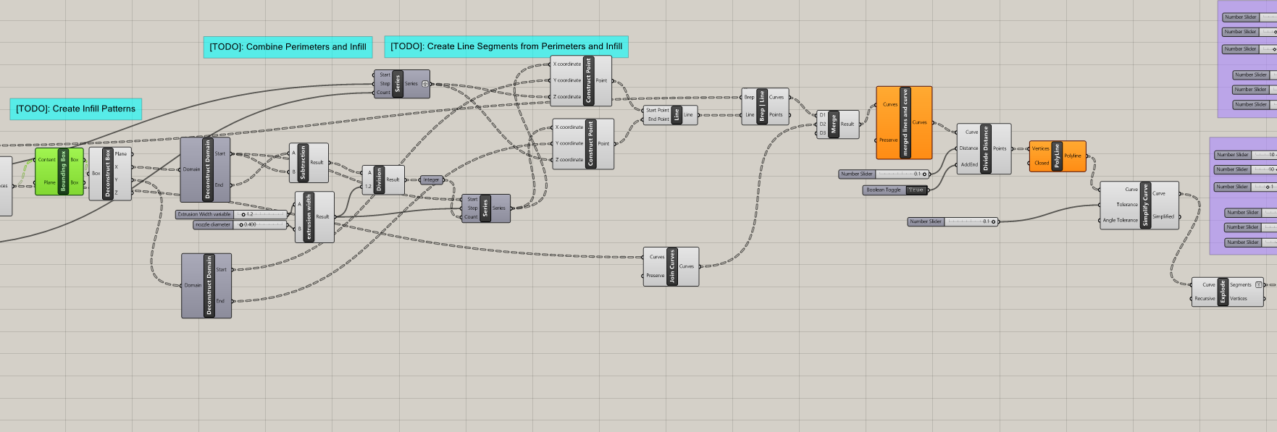Click the Angle Tolerance input on Simplify Curve
Viewport: 1277px width, 432px height.
[1120, 220]
